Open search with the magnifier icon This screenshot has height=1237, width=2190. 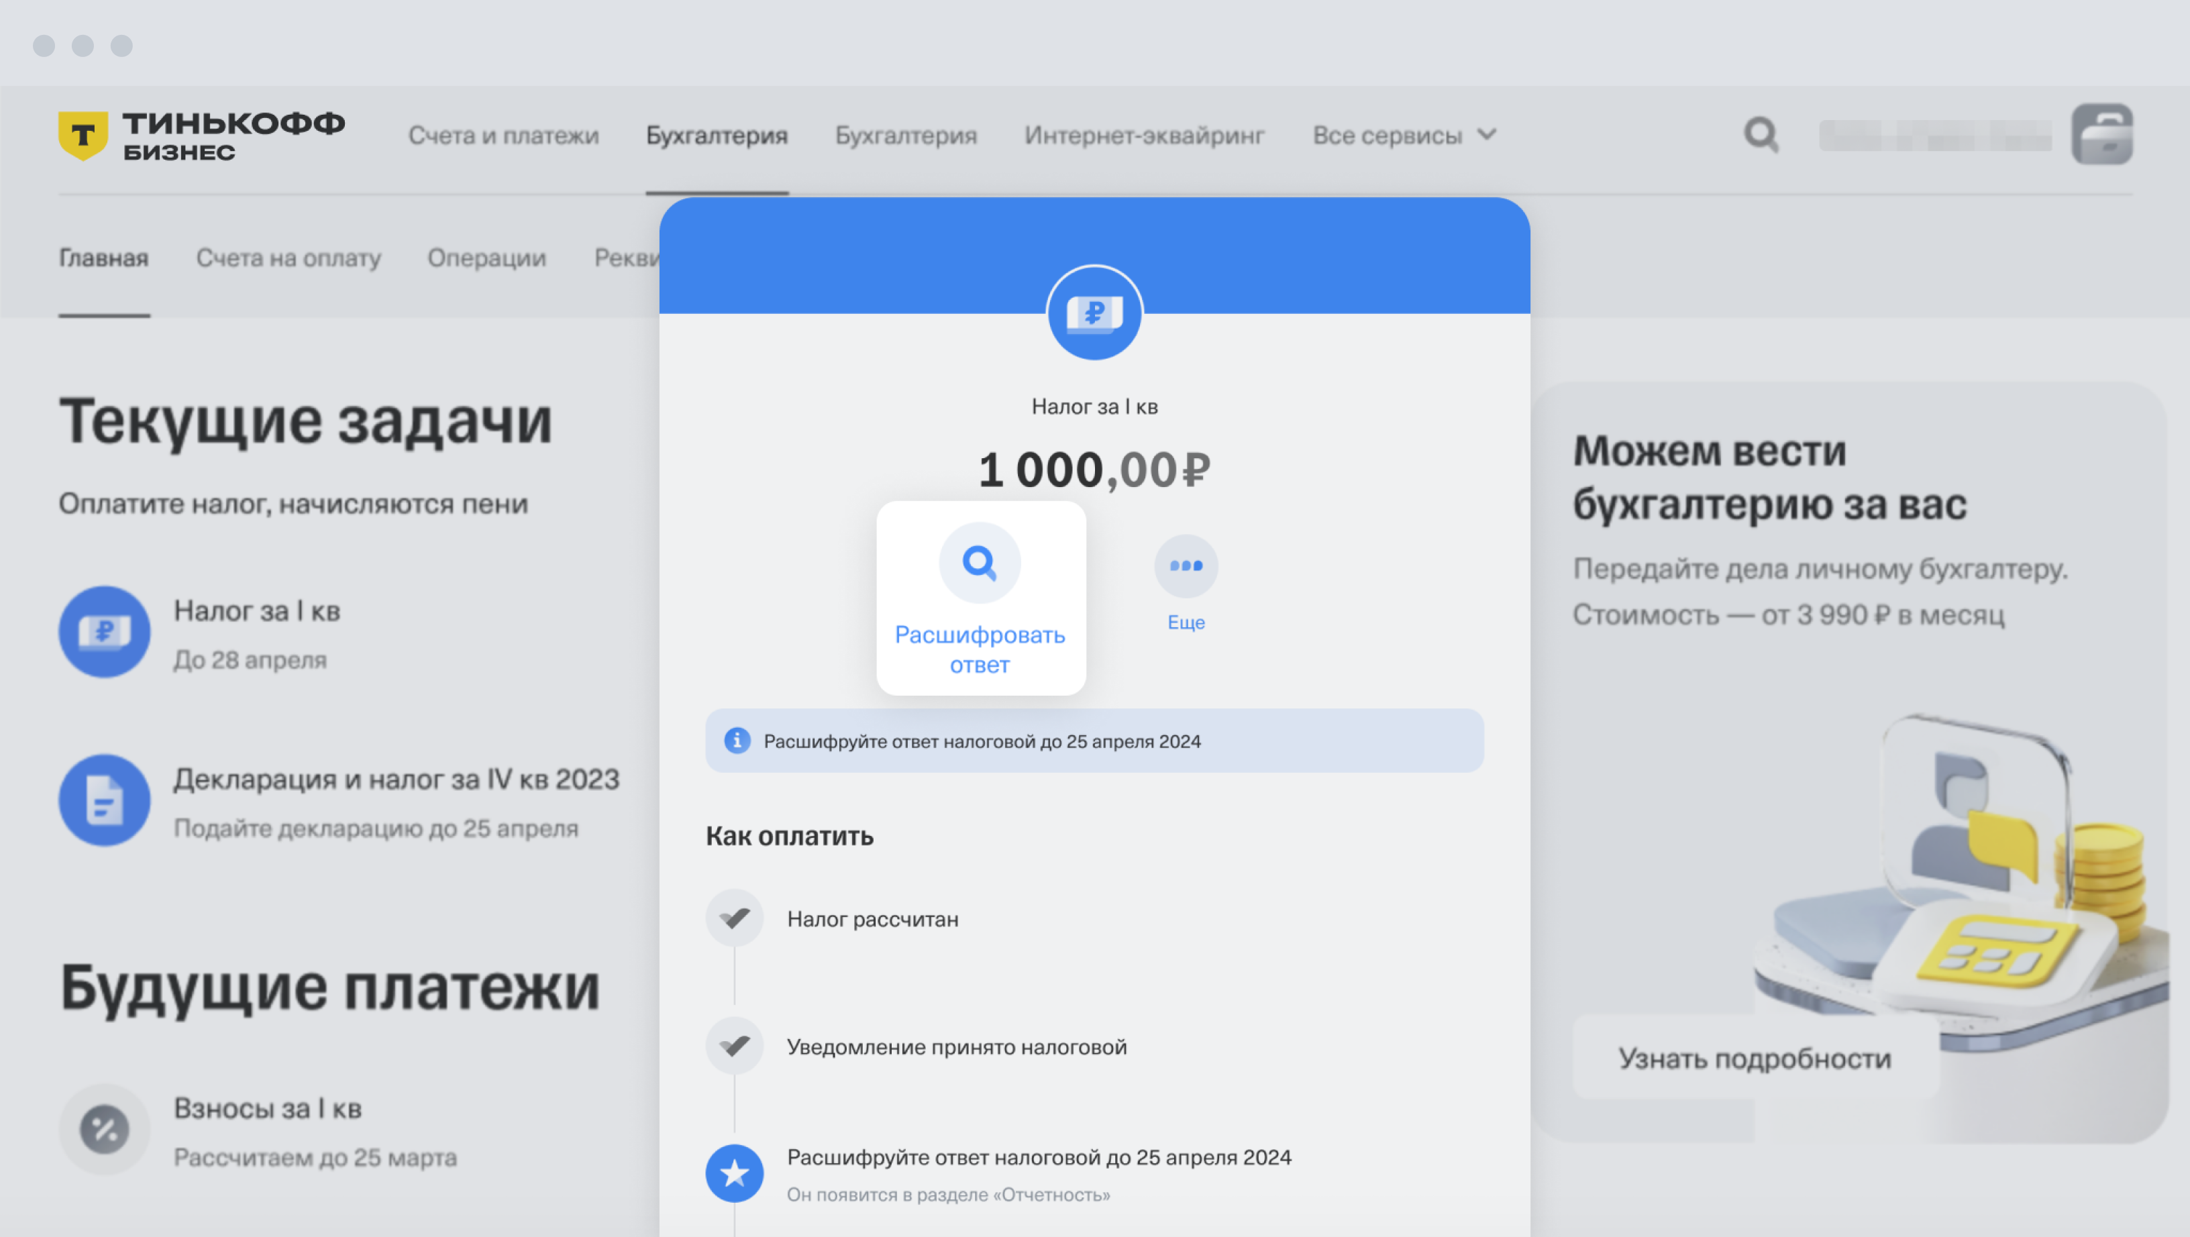pos(1761,134)
